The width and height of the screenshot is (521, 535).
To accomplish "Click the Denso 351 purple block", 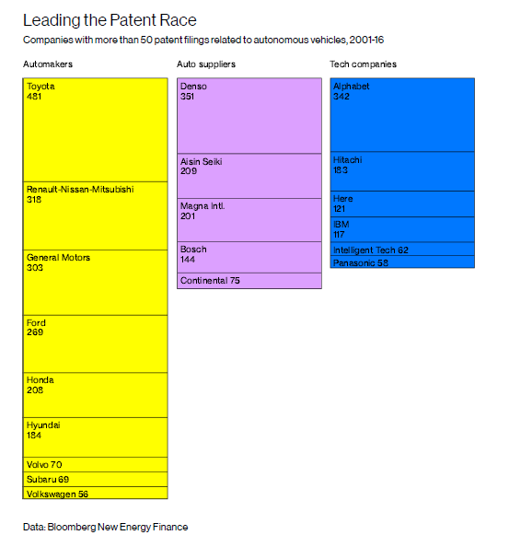I will pyautogui.click(x=249, y=116).
